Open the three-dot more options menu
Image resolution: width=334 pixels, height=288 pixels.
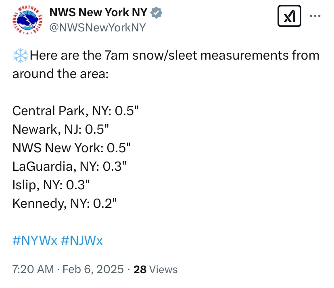[315, 16]
